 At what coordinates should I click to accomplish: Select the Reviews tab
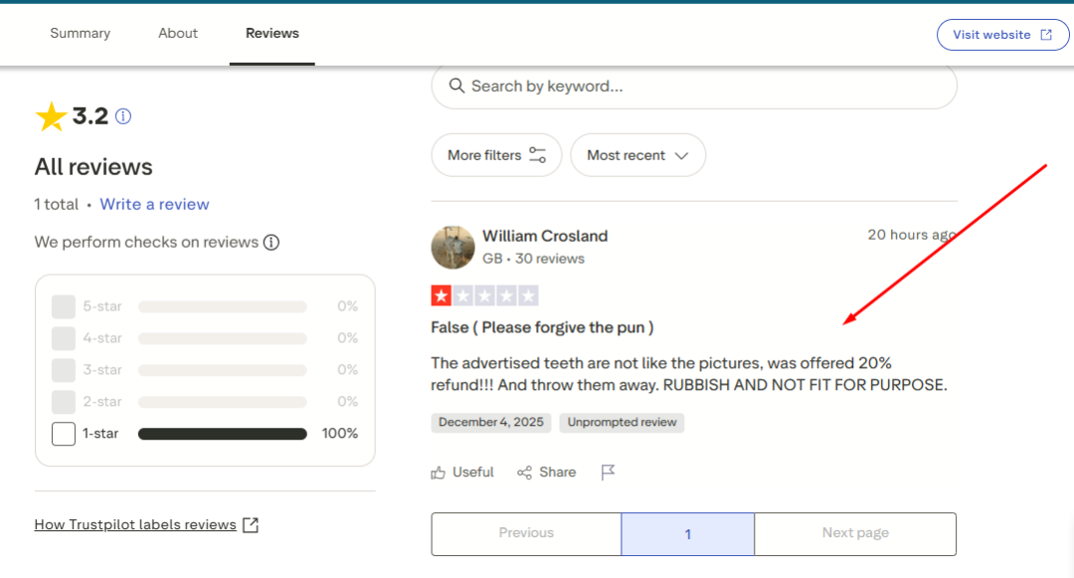271,33
